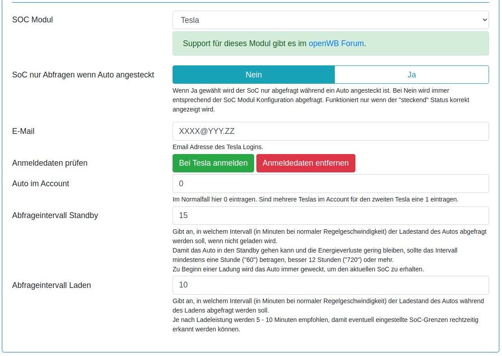Click the SoC nur Abfragen wenn Auto angesteckt label
This screenshot has width=502, height=356.
pyautogui.click(x=83, y=75)
